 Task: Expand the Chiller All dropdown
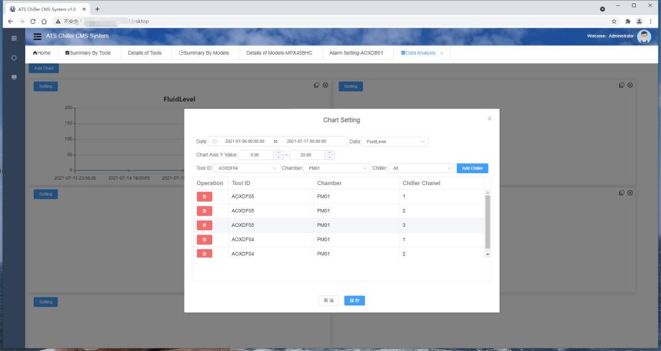tap(421, 168)
